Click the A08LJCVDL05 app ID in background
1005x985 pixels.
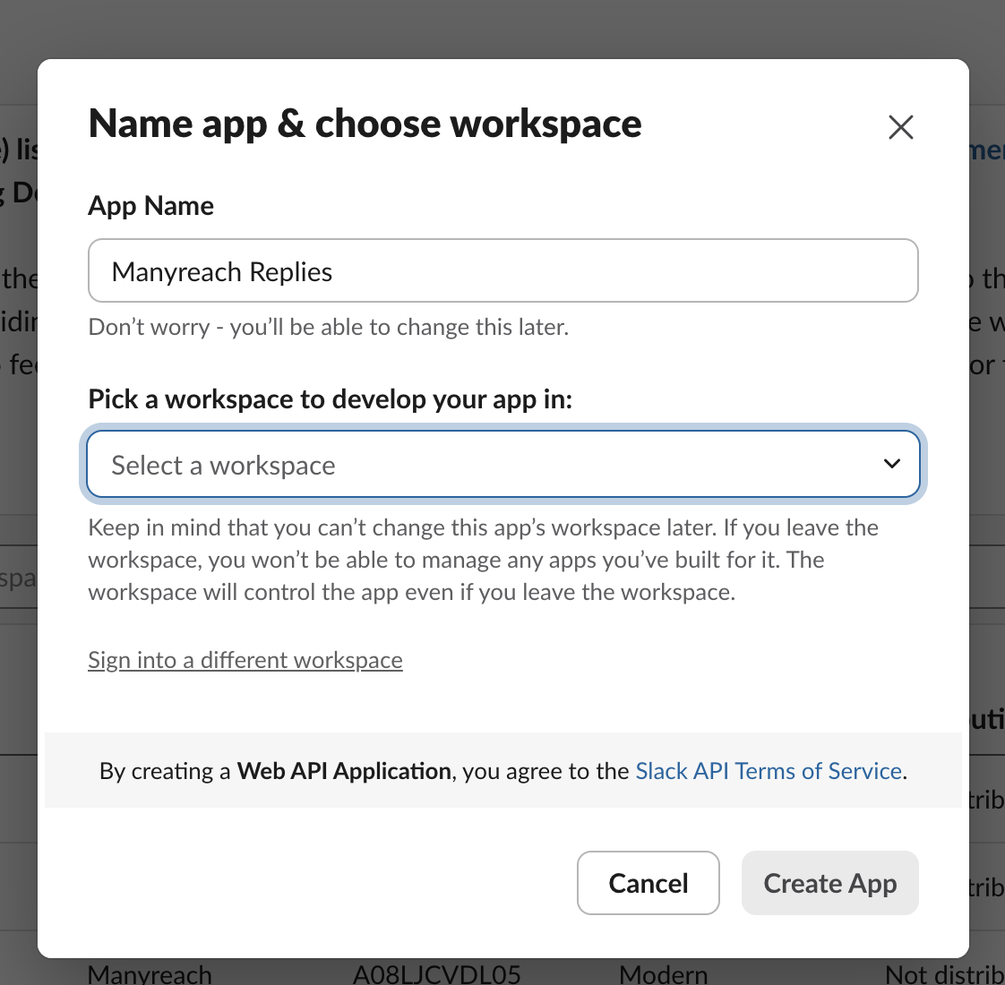(437, 973)
